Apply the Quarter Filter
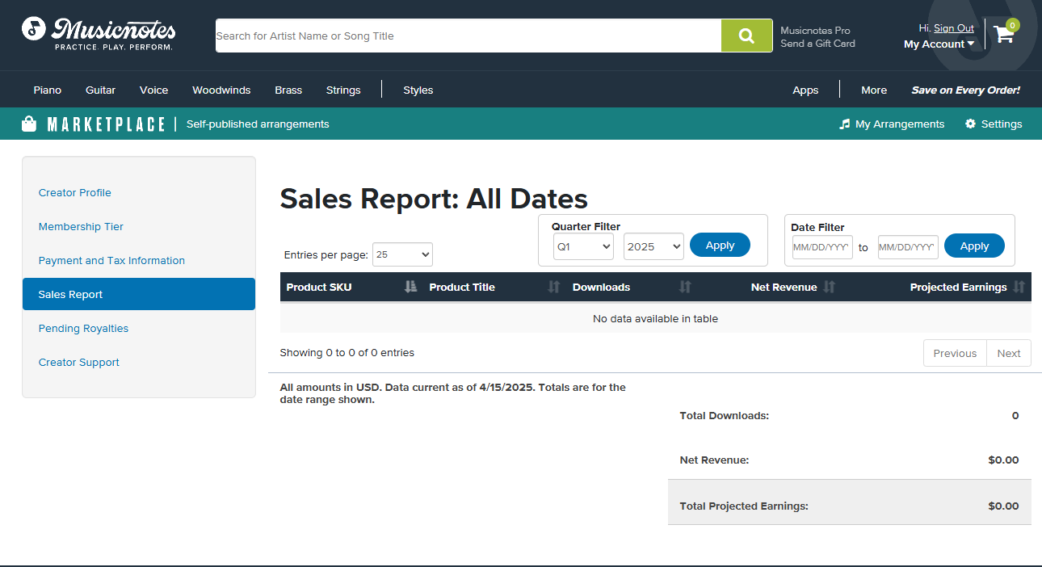 coord(719,245)
